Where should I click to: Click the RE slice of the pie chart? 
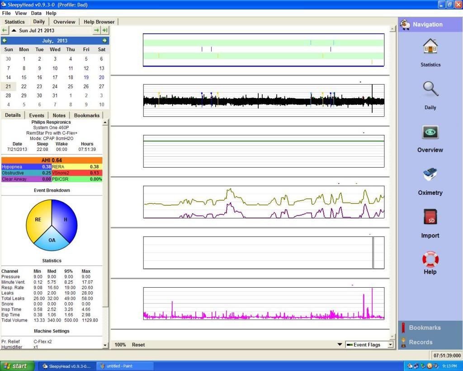(38, 220)
